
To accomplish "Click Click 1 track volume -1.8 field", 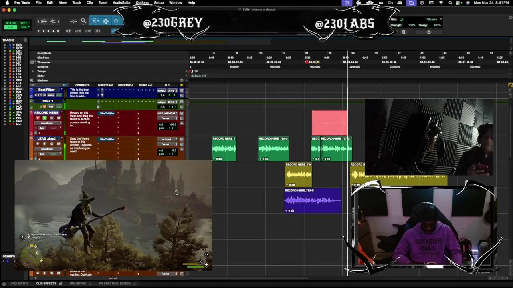I will tap(163, 107).
